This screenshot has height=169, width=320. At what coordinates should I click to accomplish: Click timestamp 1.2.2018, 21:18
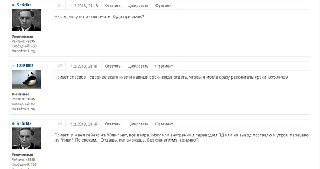(x=84, y=6)
